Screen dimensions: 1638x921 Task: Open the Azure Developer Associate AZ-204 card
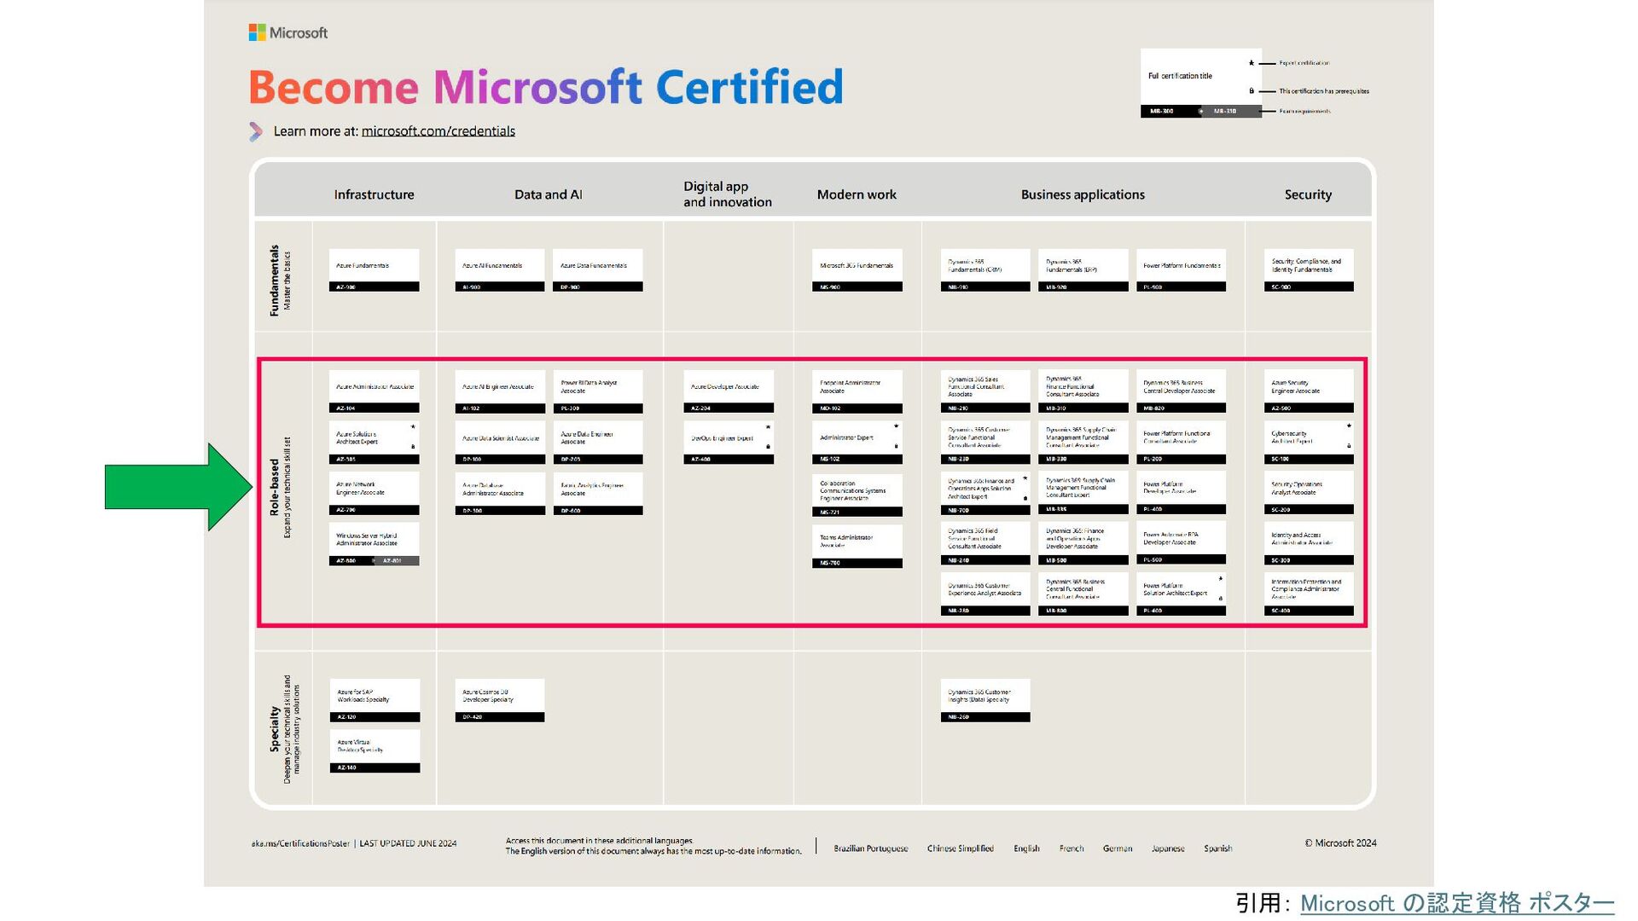click(729, 391)
